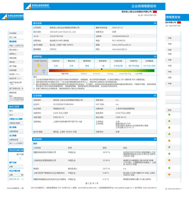Click the VAT label in the company profile
The image size is (189, 200).
click(100, 104)
